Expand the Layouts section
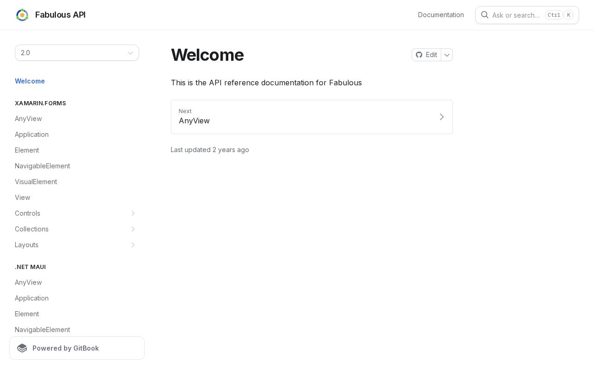 coord(133,245)
